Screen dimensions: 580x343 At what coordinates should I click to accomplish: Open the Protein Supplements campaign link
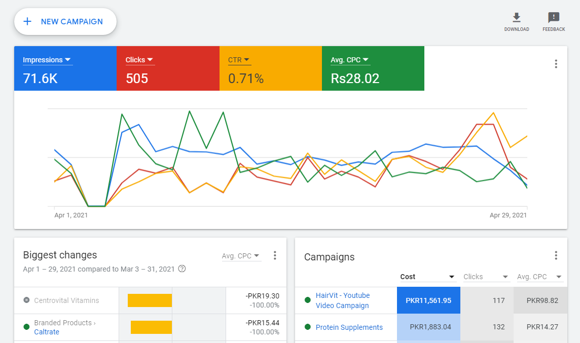click(x=349, y=327)
